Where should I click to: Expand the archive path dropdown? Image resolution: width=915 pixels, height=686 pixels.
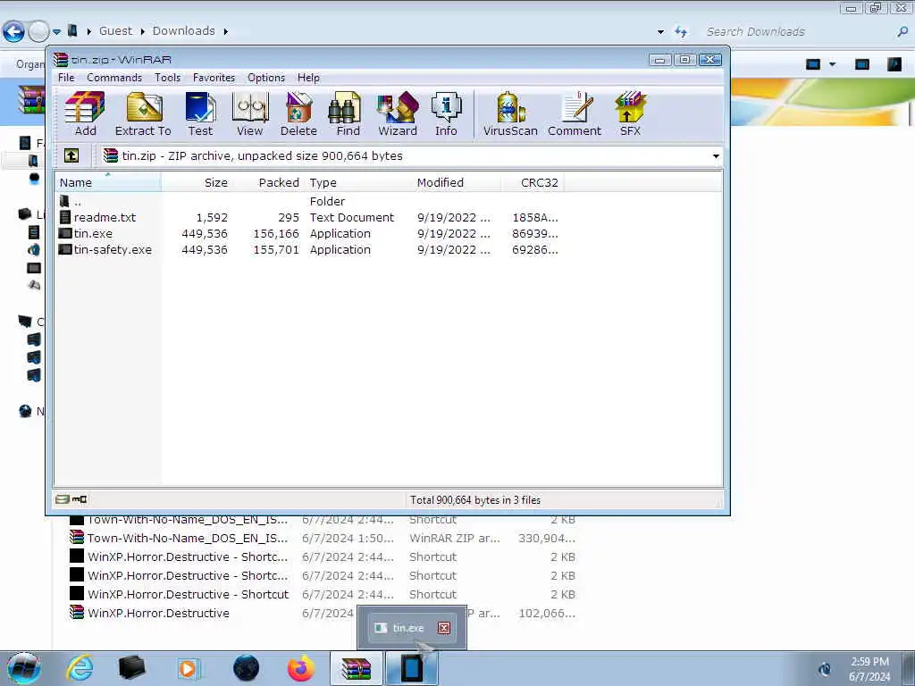coord(716,156)
